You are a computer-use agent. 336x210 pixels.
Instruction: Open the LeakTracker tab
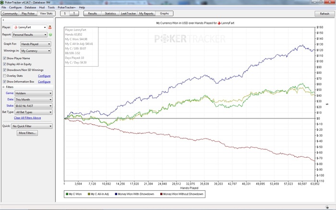[128, 13]
